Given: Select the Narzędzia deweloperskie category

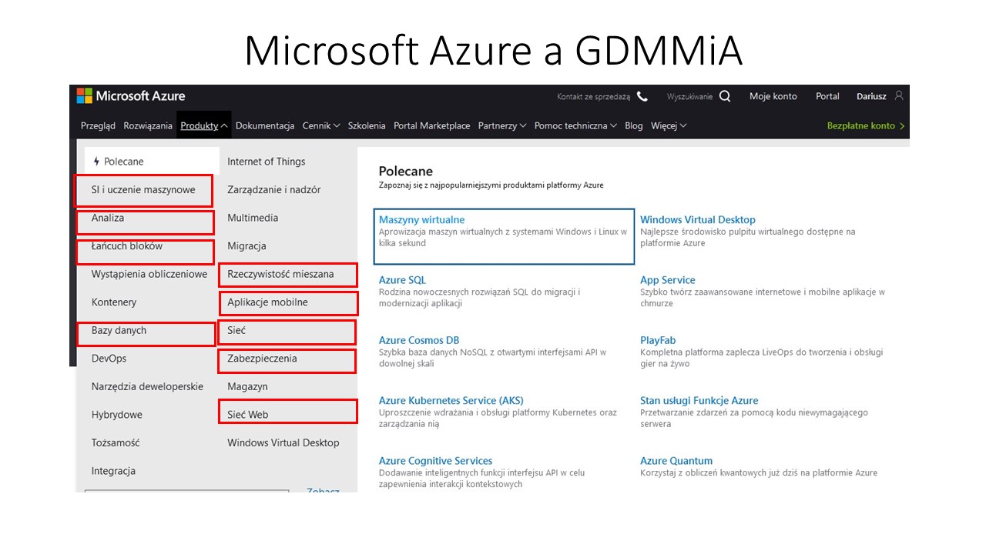Looking at the screenshot, I should (147, 386).
